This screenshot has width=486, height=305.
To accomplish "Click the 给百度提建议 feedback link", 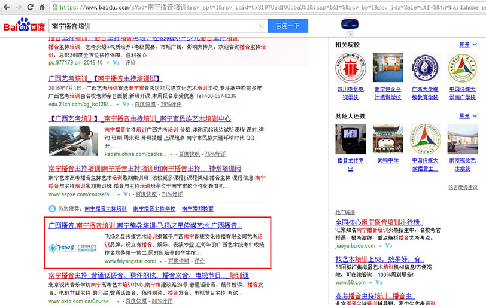I will (463, 187).
